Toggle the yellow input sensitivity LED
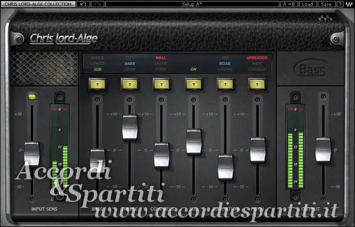The image size is (355, 227). pyautogui.click(x=32, y=97)
